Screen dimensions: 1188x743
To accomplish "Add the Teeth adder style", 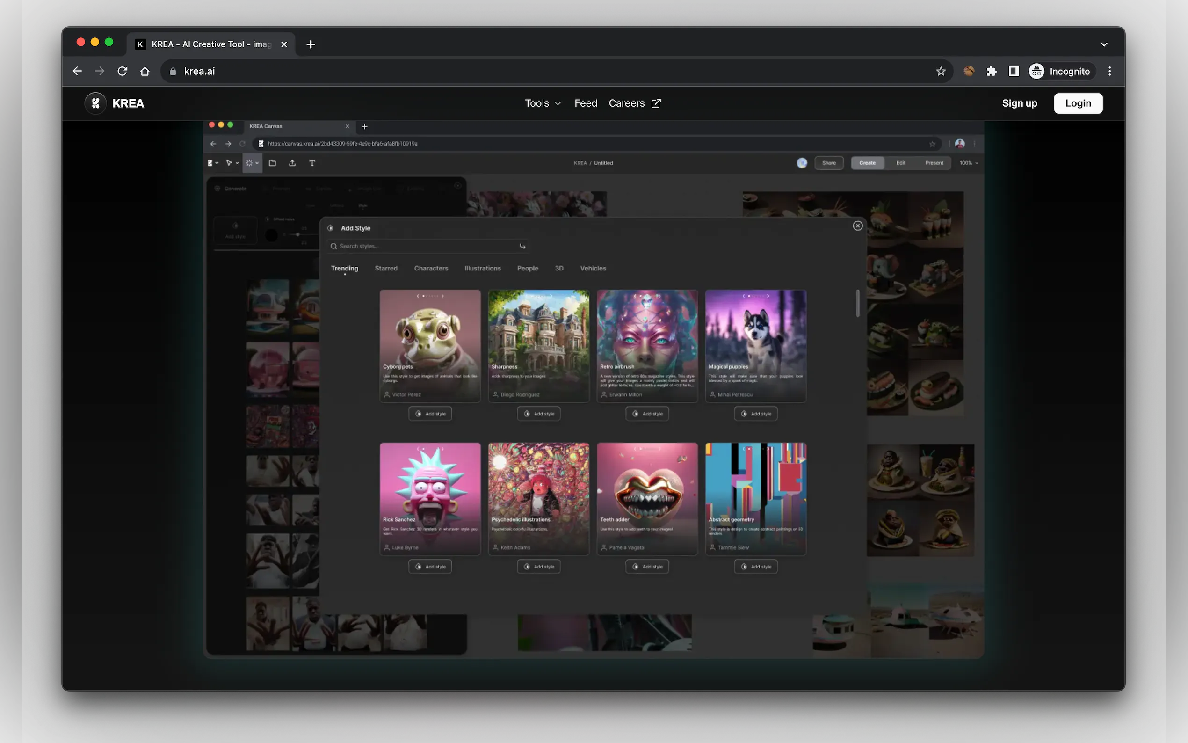I will (647, 567).
